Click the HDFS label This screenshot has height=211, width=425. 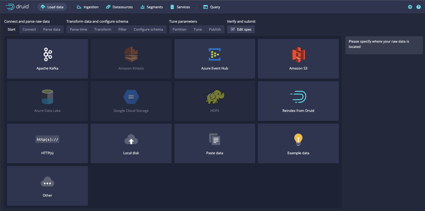click(215, 111)
